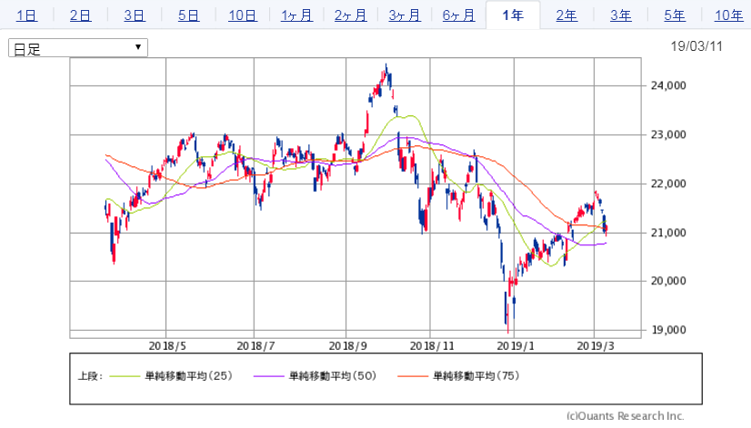The image size is (751, 428).
Task: Click the 2018/9 date axis label
Action: coord(347,346)
